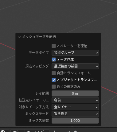Uncheck the オブジェクトトランスフ... checkbox
This screenshot has height=132, width=117.
pyautogui.click(x=54, y=80)
